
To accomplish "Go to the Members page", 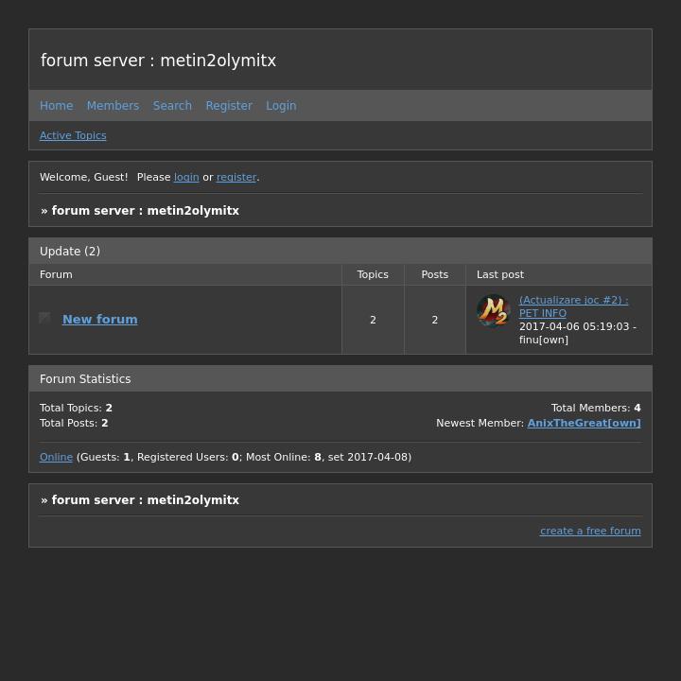I will (113, 106).
